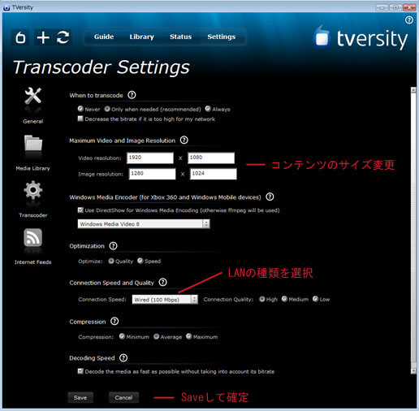This screenshot has width=419, height=411.
Task: Open the Internet Feeds RSS icon
Action: tap(32, 237)
